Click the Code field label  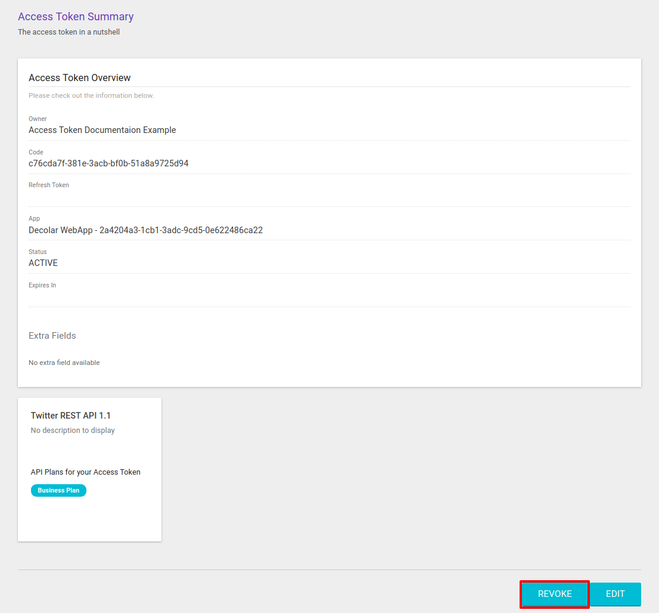[35, 152]
